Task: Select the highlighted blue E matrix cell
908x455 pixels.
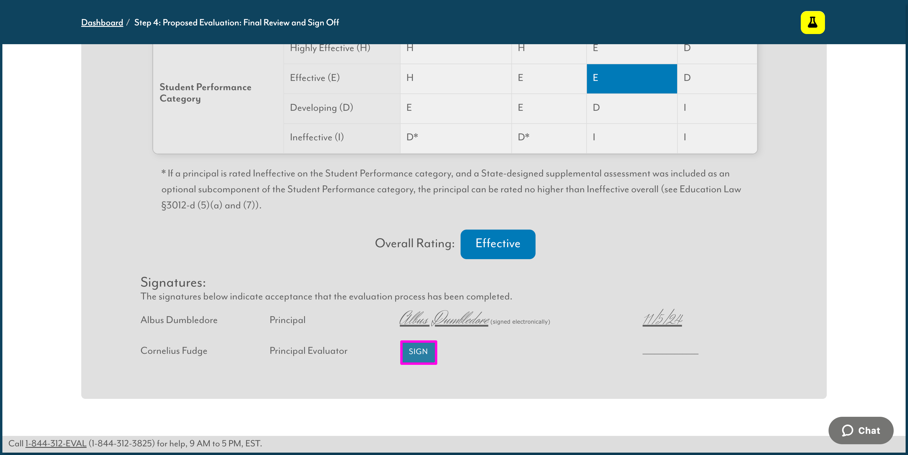Action: click(632, 78)
